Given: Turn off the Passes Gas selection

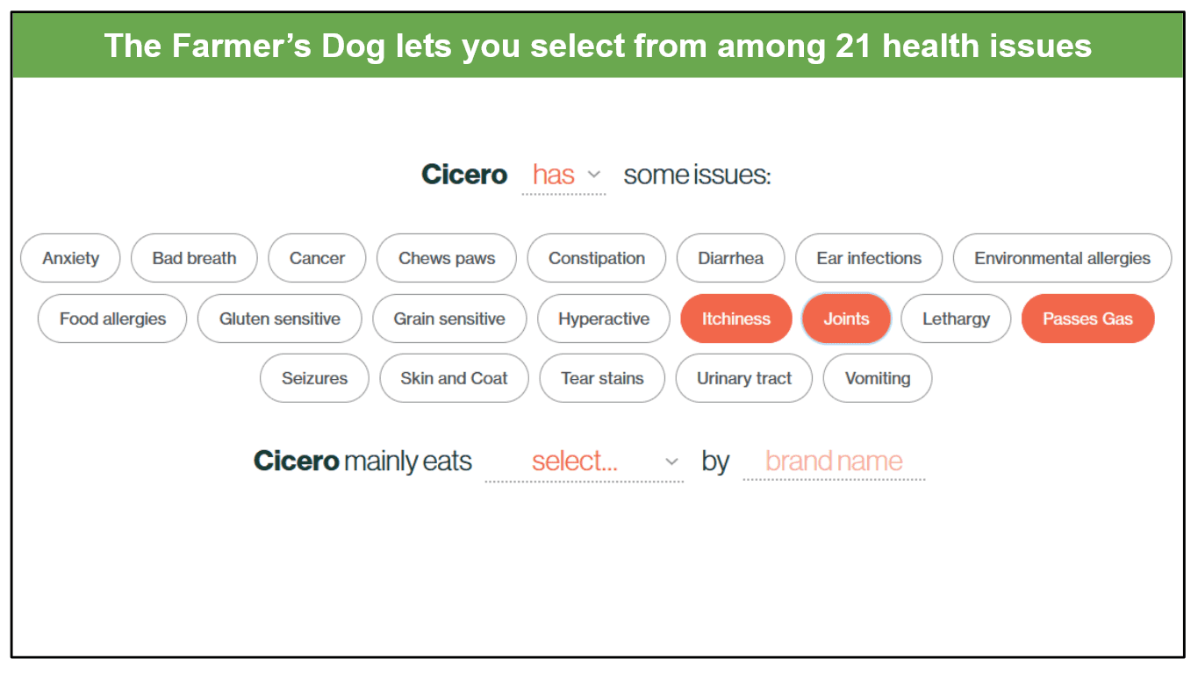Looking at the screenshot, I should [1087, 319].
